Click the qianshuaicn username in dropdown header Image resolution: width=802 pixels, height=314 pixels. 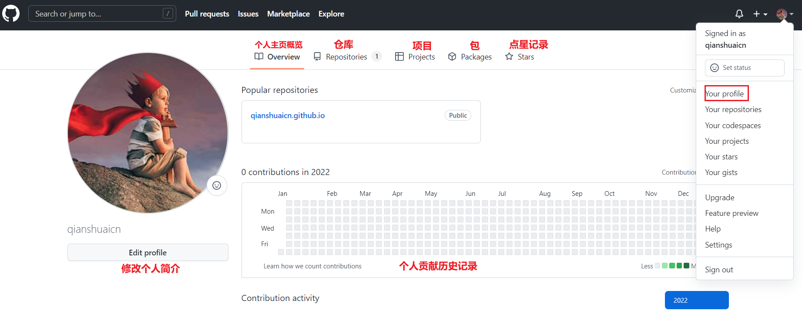(725, 45)
